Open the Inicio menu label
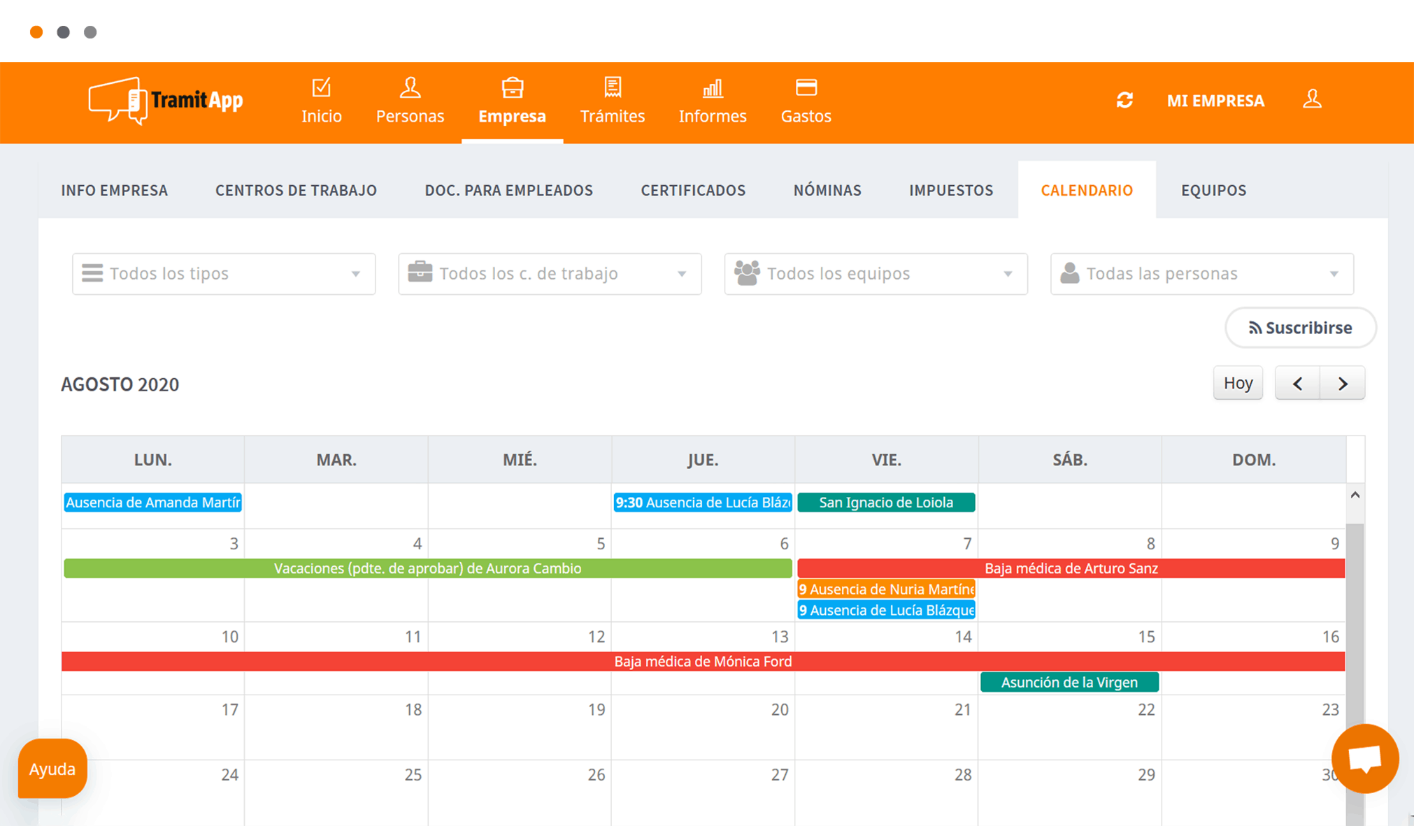This screenshot has height=826, width=1414. tap(322, 116)
